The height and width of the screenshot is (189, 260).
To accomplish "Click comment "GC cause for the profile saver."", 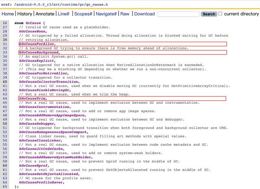I will click(56, 178).
